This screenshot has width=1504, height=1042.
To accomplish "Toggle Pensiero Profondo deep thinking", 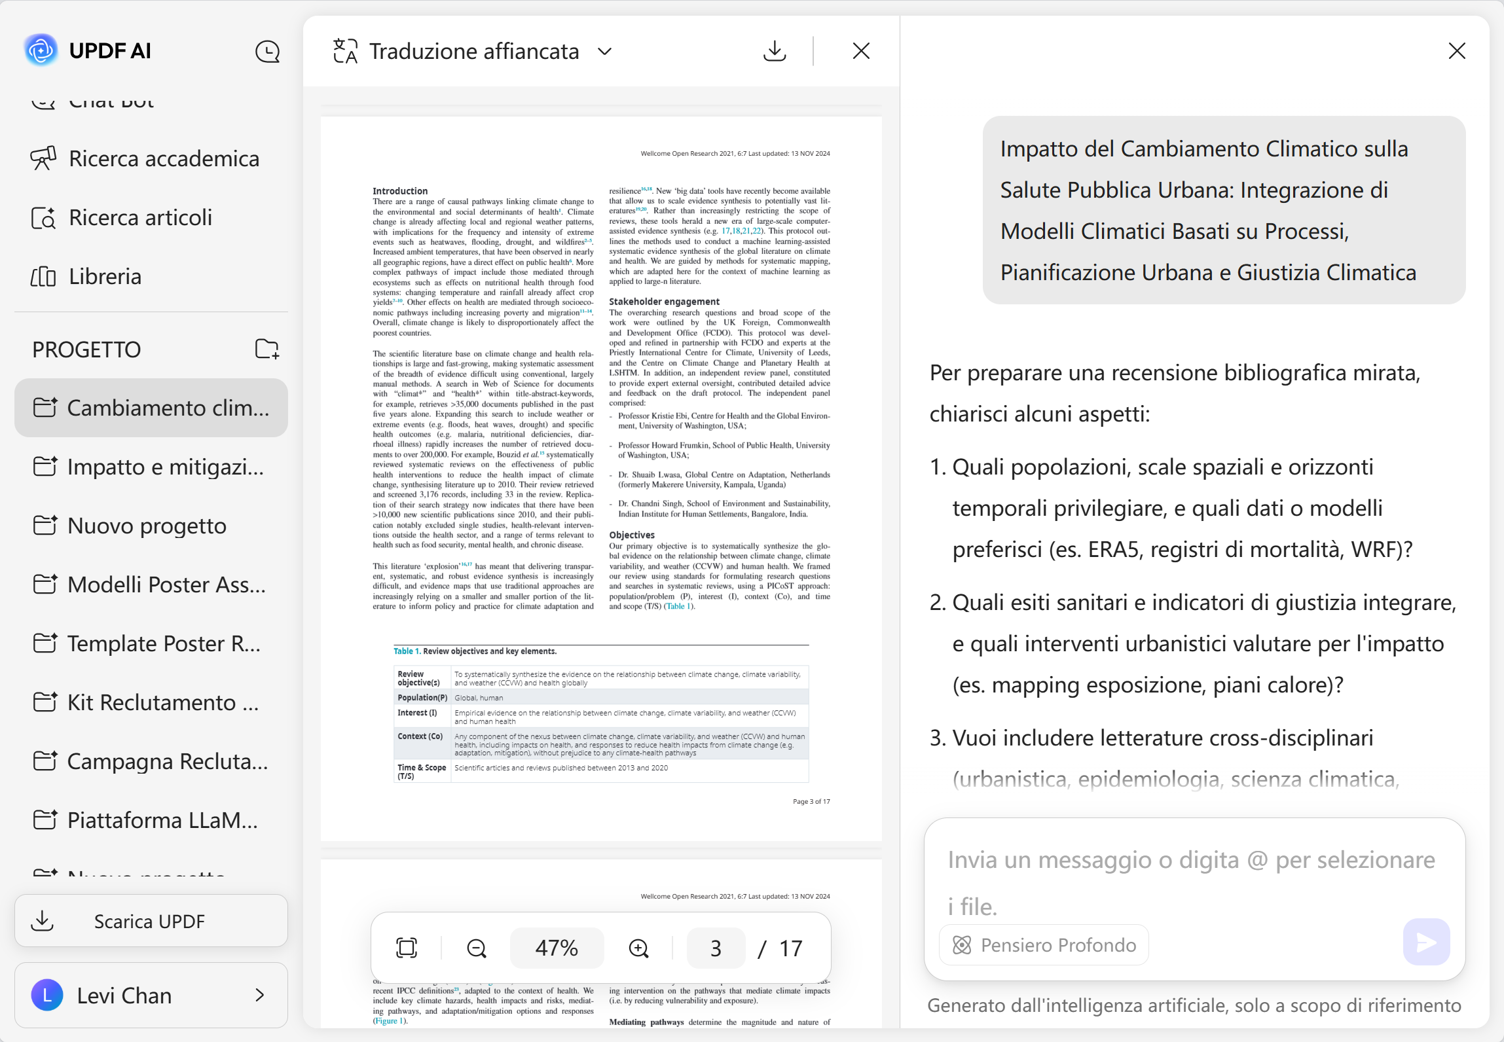I will tap(1045, 945).
